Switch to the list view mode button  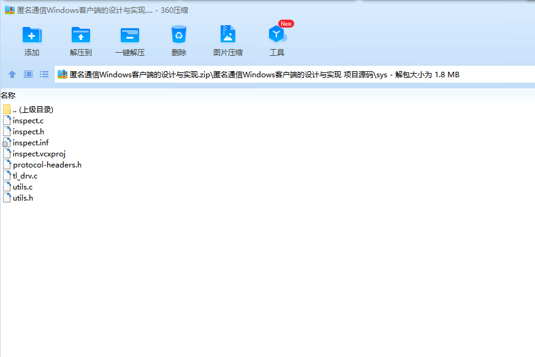click(x=44, y=74)
